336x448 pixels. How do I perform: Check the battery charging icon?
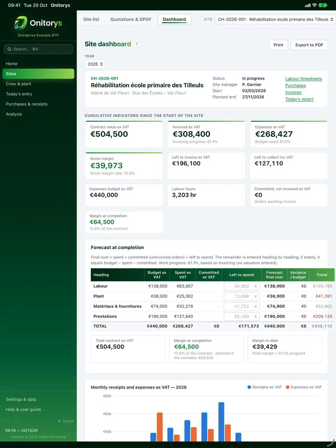(323, 5)
